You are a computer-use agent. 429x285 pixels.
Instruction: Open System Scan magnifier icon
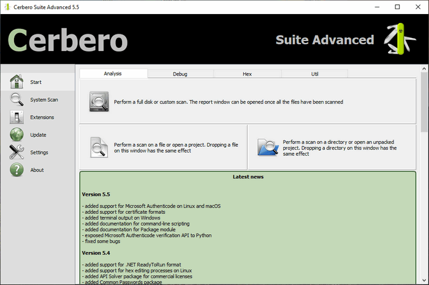(17, 99)
